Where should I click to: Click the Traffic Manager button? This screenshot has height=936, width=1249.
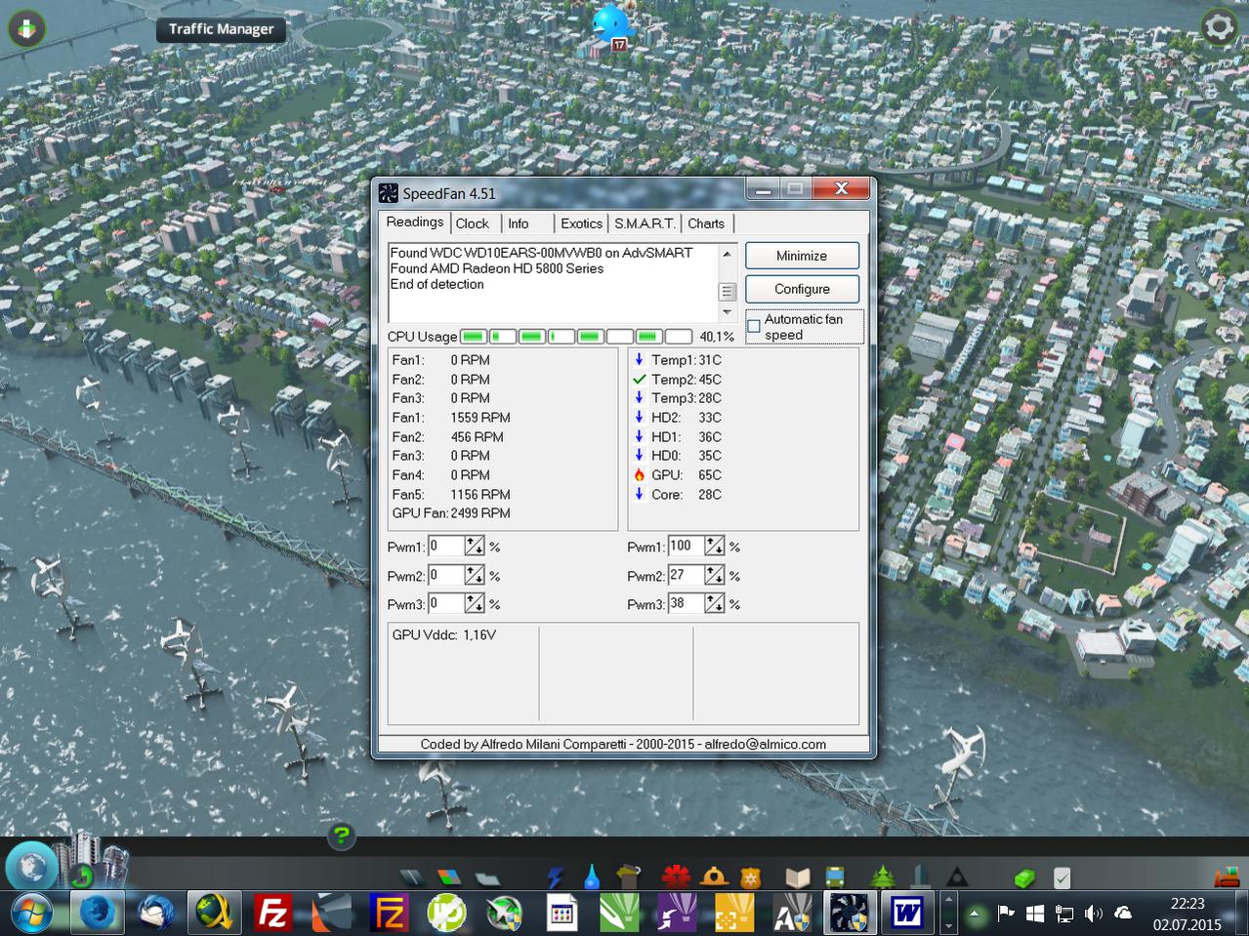click(222, 29)
